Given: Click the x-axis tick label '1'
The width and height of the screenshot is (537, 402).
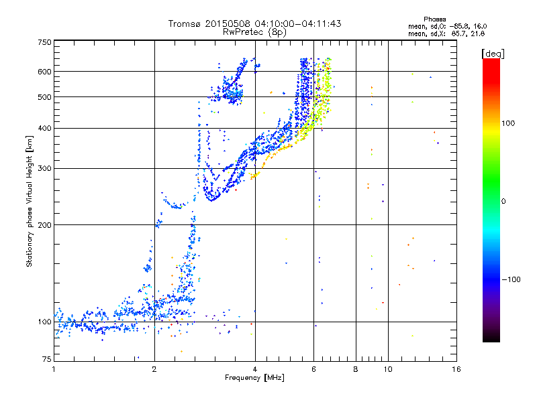Looking at the screenshot, I should 54,369.
